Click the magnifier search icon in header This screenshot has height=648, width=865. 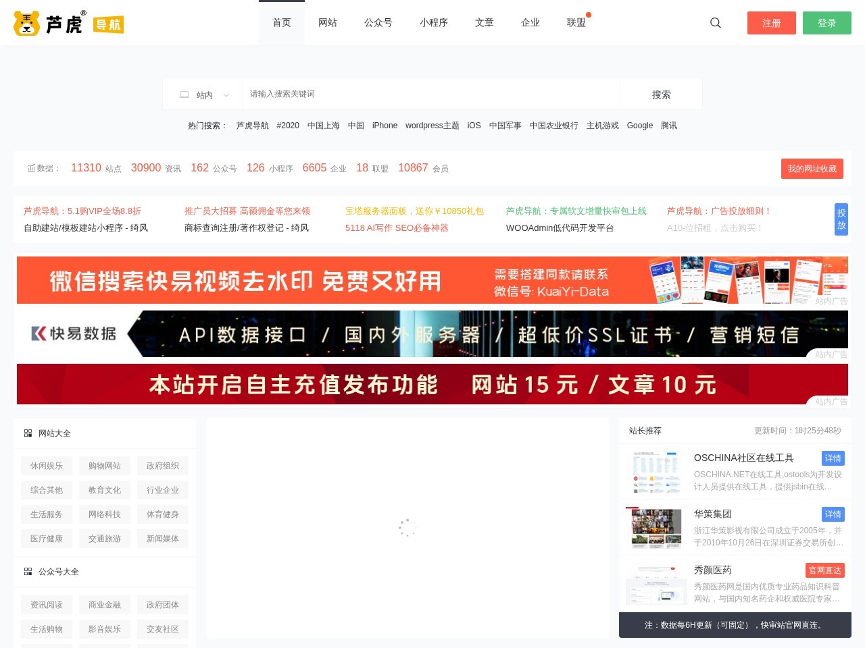coord(716,23)
